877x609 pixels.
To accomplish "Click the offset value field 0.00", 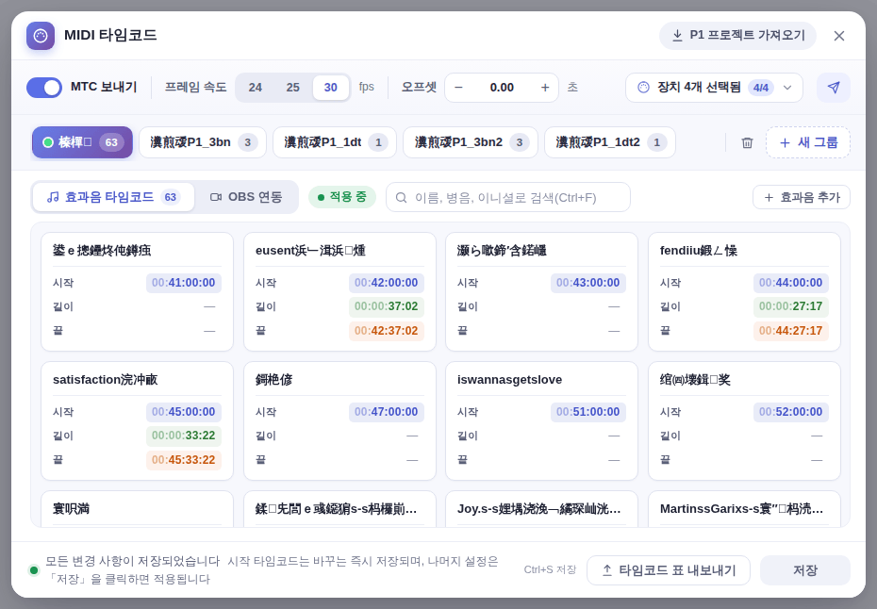I will pyautogui.click(x=502, y=88).
